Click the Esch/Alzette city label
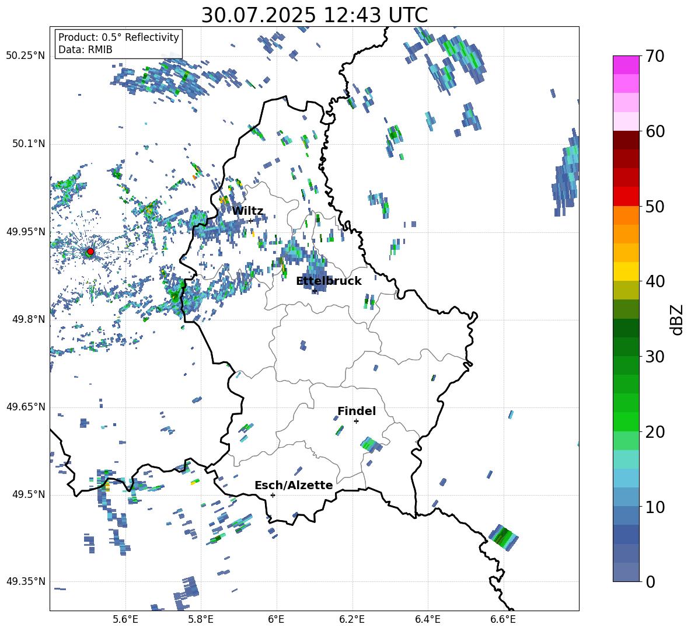 [x=294, y=485]
